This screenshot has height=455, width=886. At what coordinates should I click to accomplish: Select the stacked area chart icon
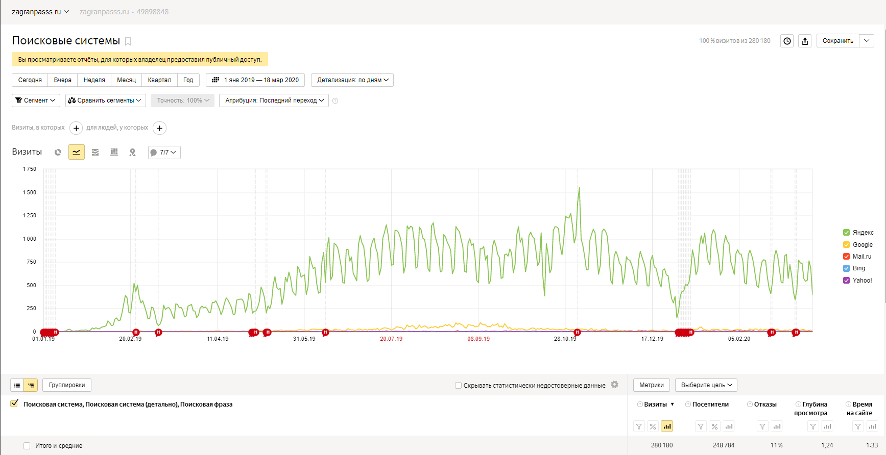pyautogui.click(x=95, y=152)
